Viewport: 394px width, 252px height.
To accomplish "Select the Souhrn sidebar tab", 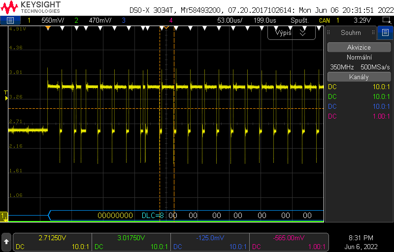I will coord(351,32).
